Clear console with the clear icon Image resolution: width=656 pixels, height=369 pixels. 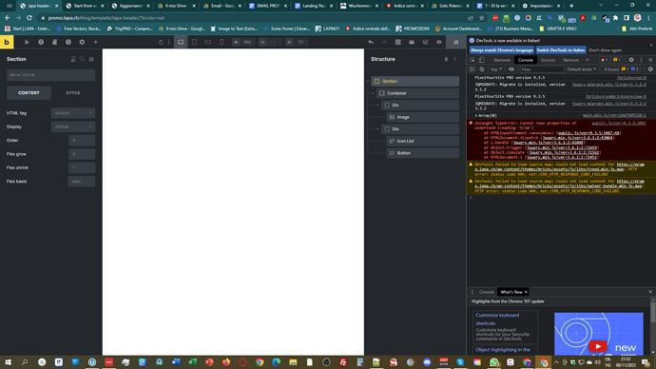[481, 69]
